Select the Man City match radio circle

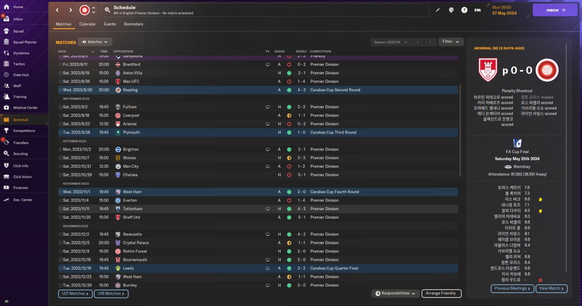click(x=60, y=166)
